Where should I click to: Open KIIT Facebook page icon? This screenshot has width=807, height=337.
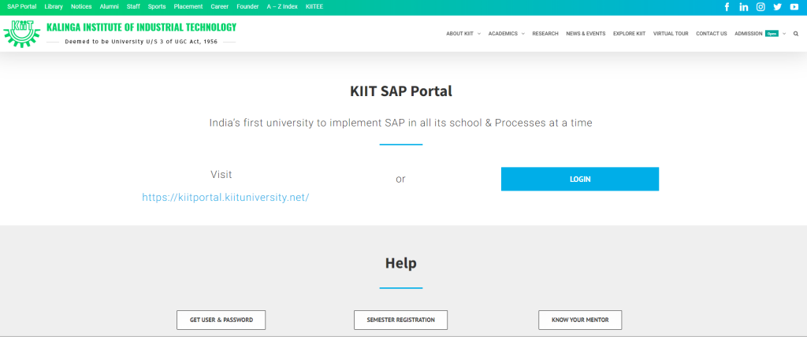727,6
